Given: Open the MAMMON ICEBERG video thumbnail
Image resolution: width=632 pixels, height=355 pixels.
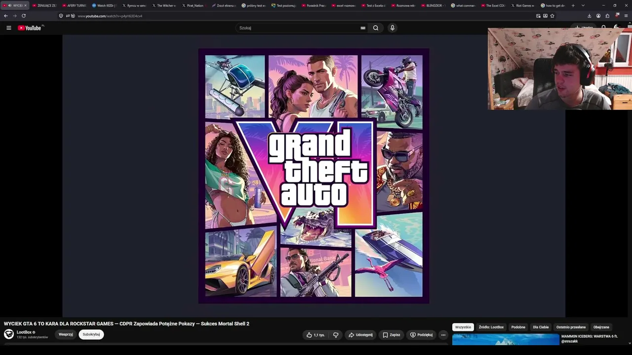Looking at the screenshot, I should click(x=506, y=339).
